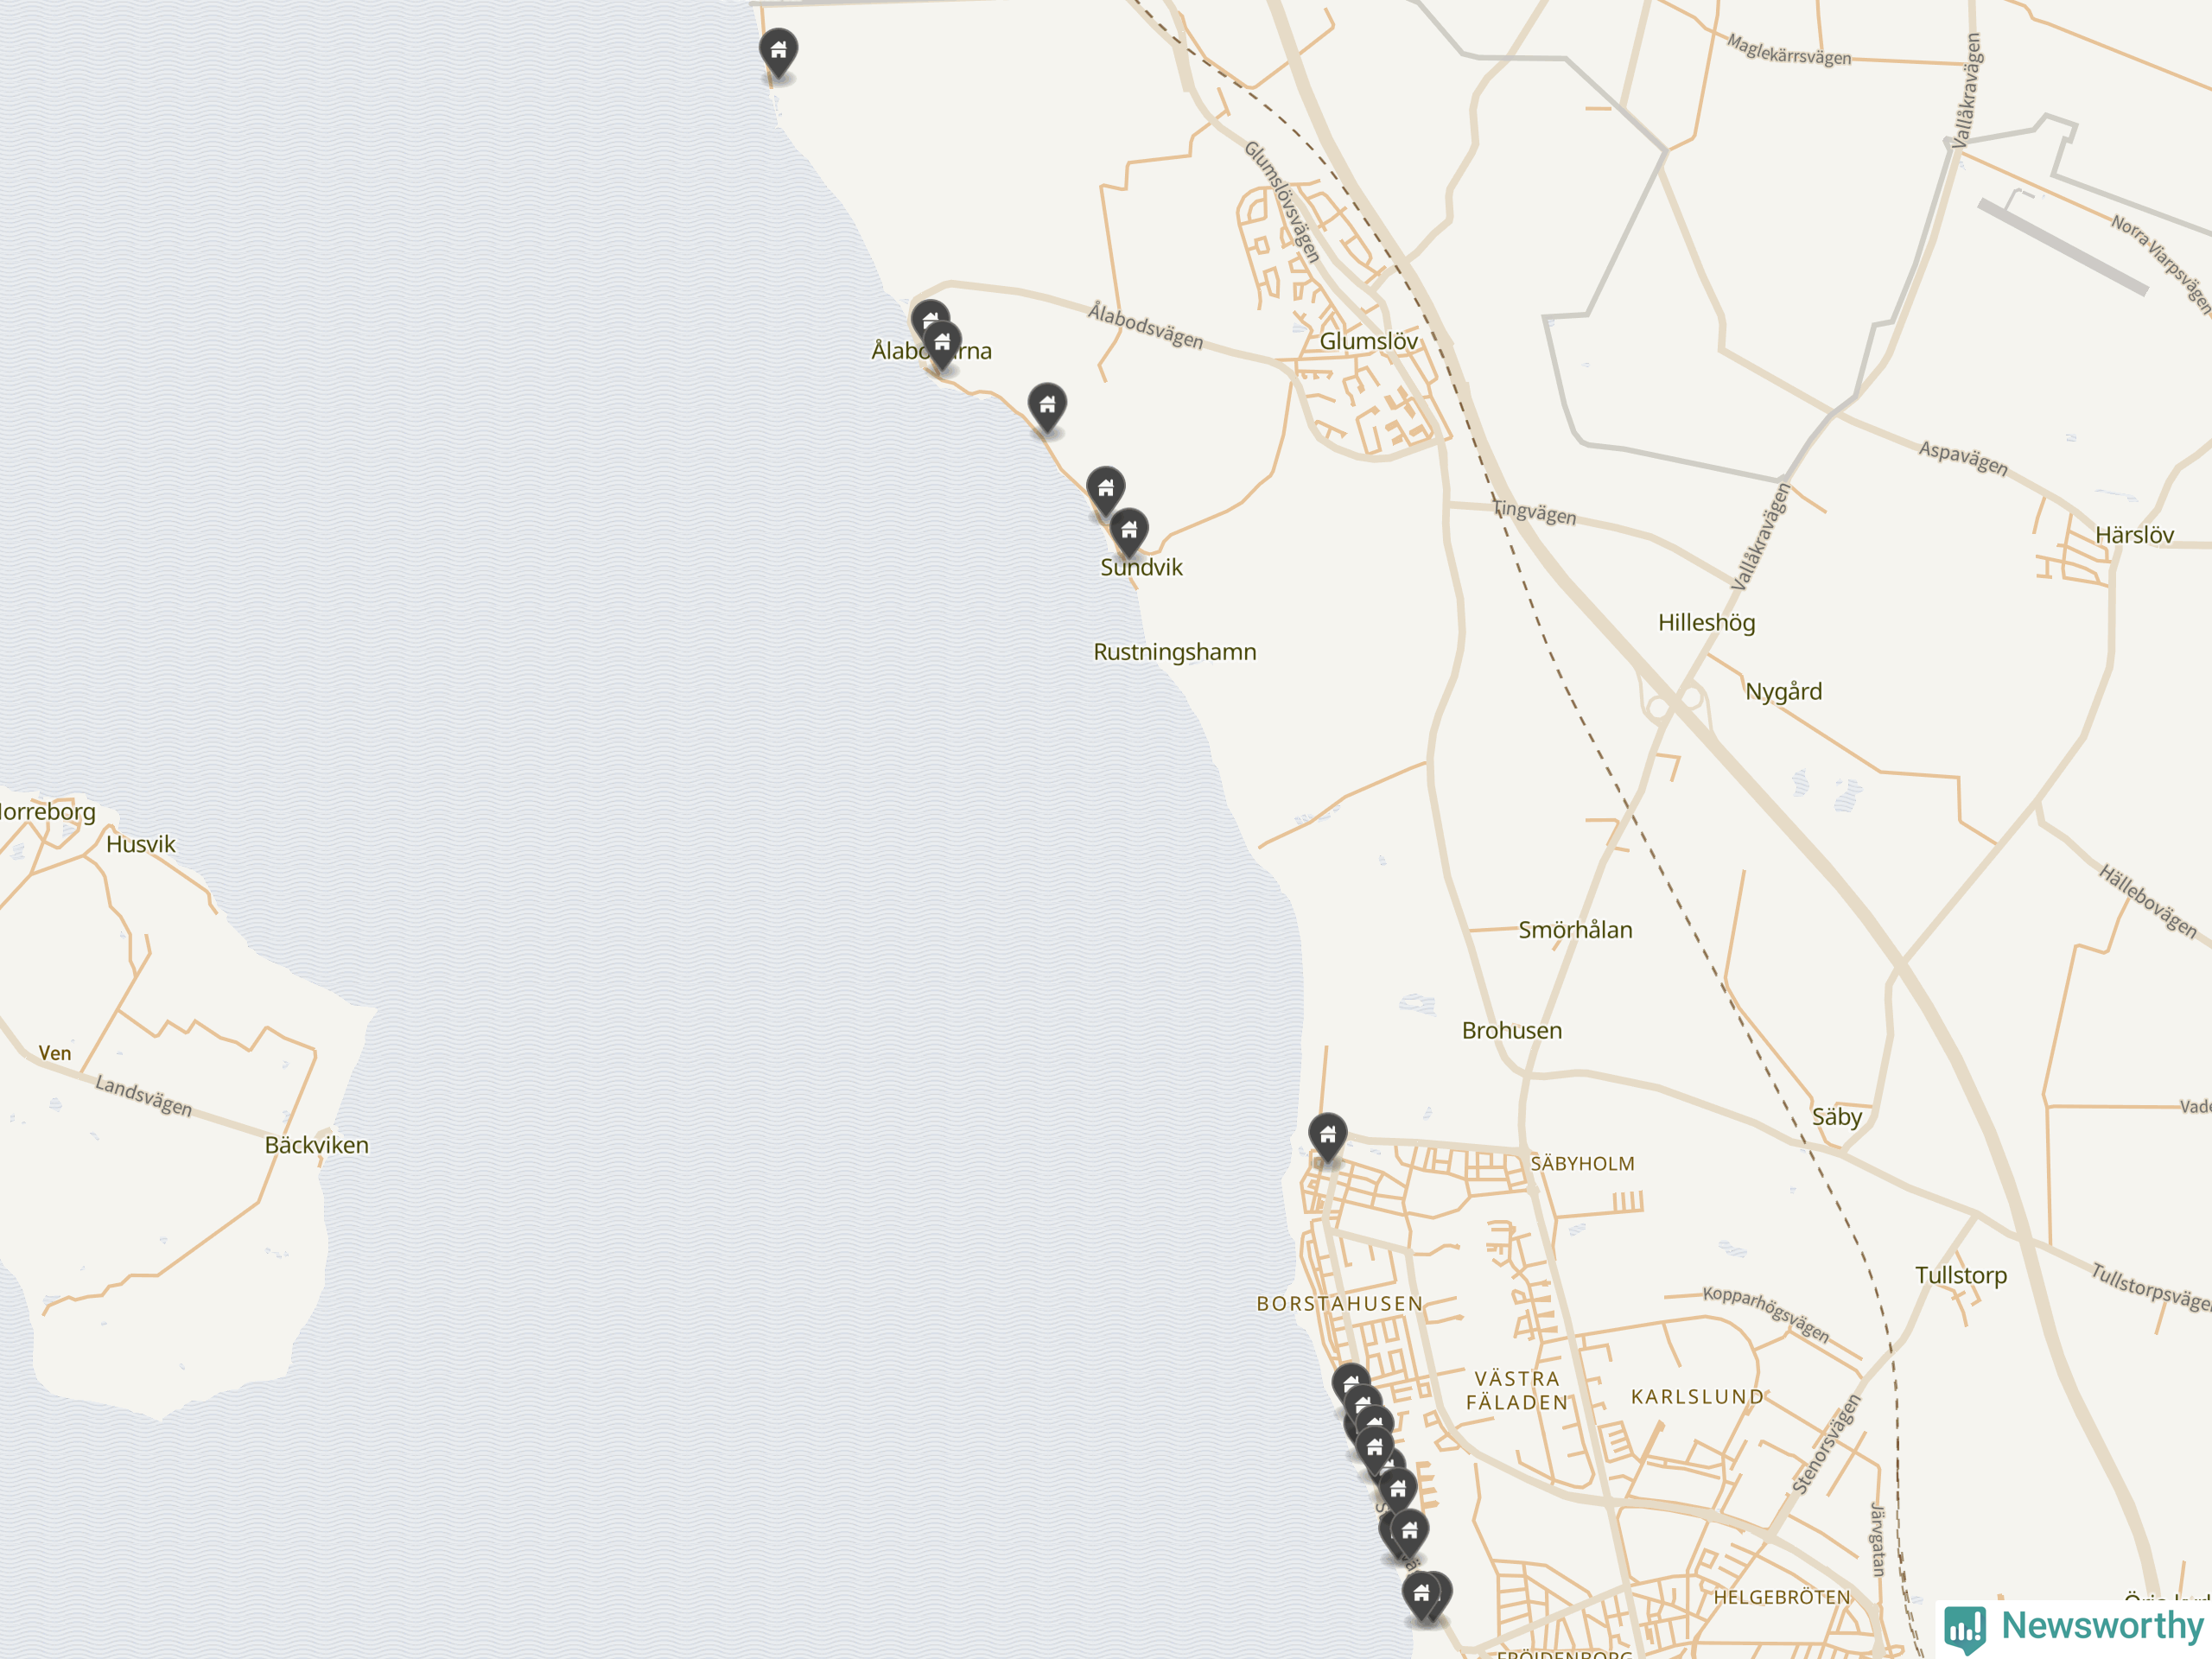Screen dimensions: 2212x1659
Task: Open southernmost house marker near Helgebröten
Action: [1421, 1596]
